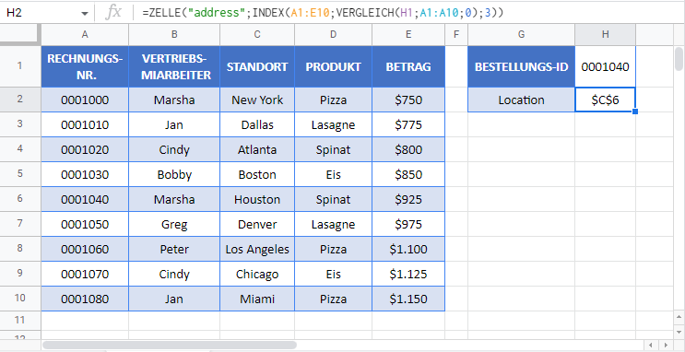Viewport: 685px width, 352px height.
Task: Select the Dallas cell
Action: point(257,125)
